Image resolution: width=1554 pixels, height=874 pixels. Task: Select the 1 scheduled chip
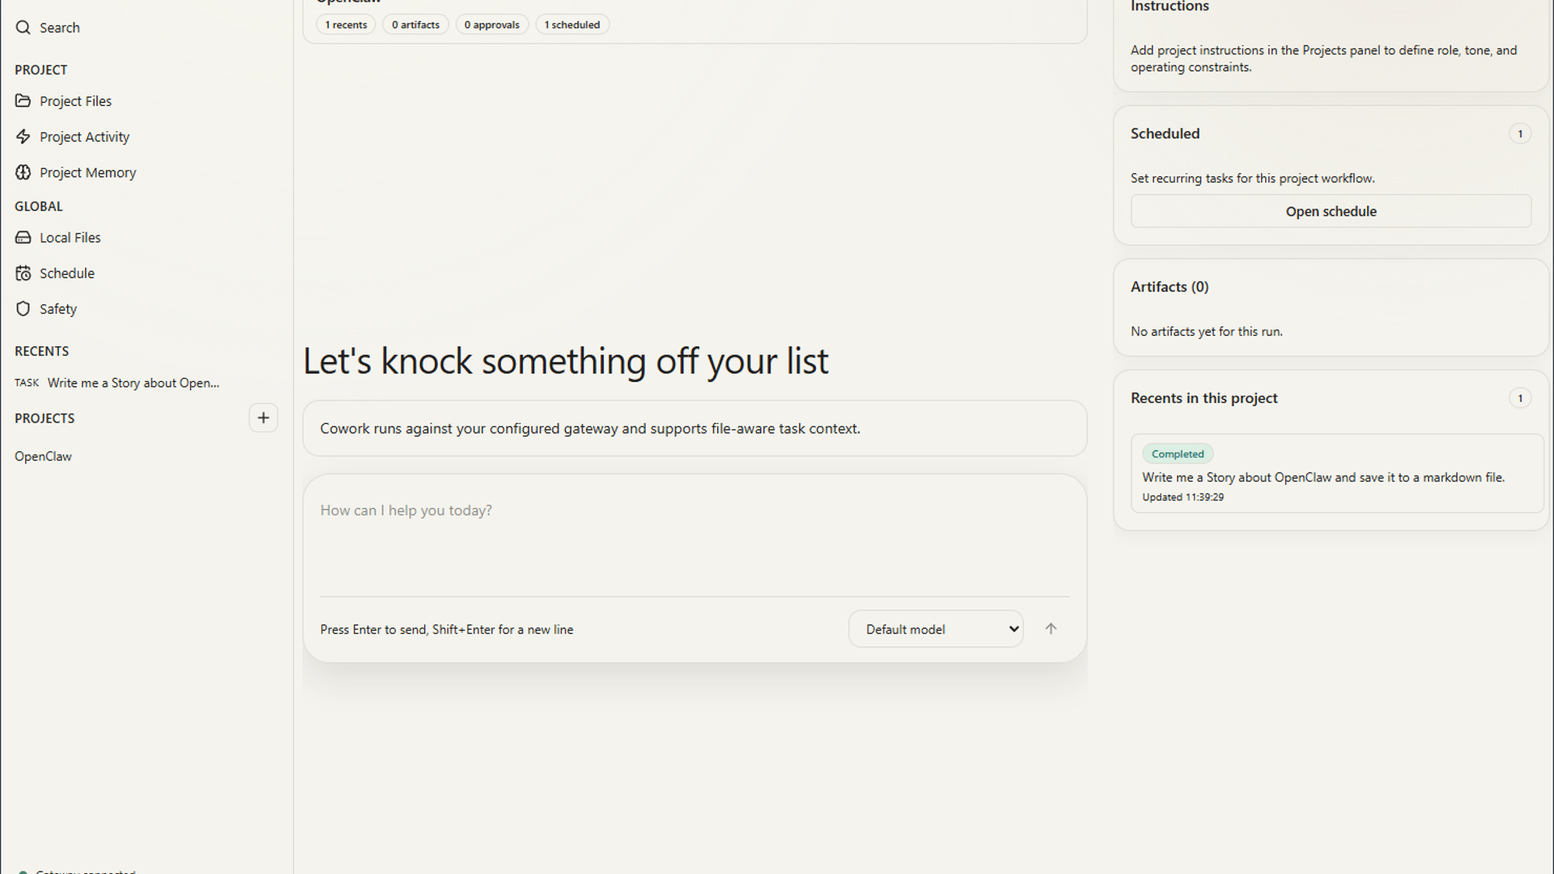(x=571, y=25)
